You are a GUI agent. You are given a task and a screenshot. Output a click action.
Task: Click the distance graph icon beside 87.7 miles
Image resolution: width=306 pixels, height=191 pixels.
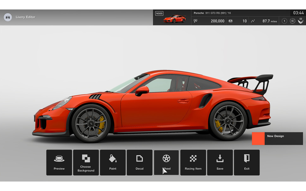pyautogui.click(x=253, y=21)
